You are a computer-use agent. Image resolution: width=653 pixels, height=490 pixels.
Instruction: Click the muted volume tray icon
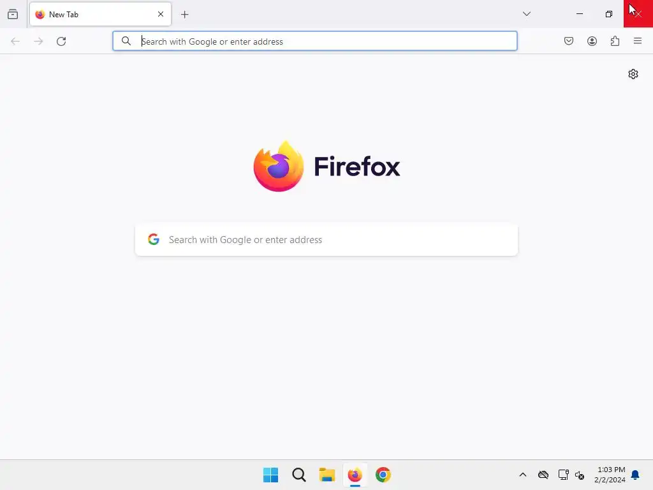click(x=579, y=475)
